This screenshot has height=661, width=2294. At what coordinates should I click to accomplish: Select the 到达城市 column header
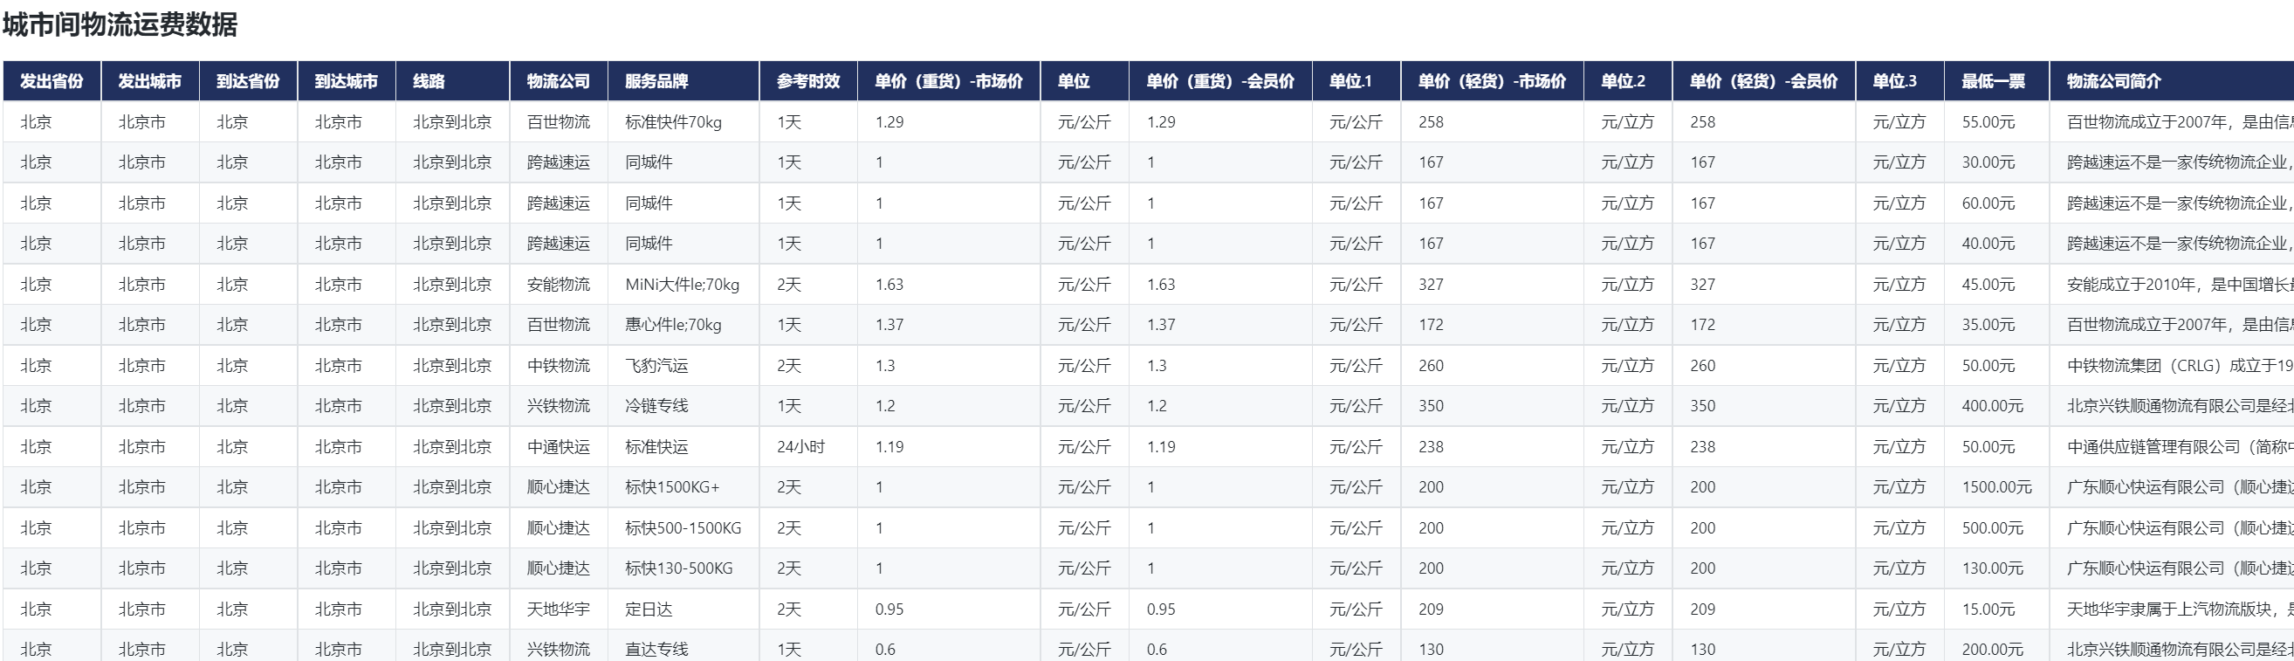click(346, 81)
